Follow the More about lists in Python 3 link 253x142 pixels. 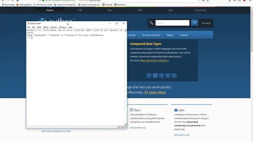coord(155,60)
